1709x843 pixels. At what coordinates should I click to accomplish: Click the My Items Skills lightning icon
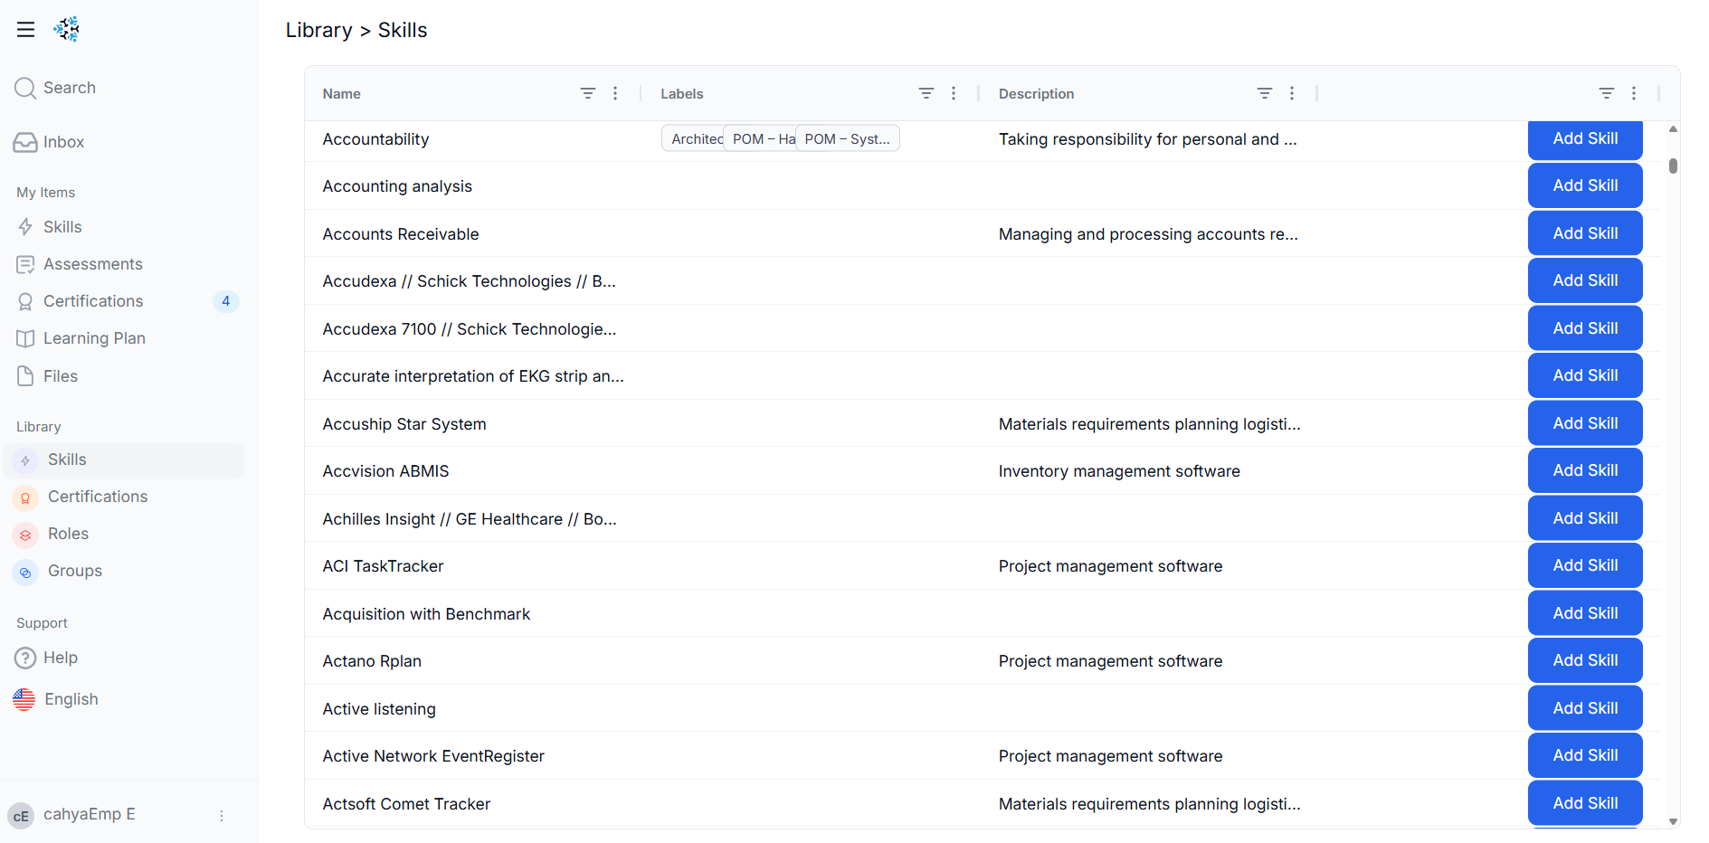click(x=25, y=227)
